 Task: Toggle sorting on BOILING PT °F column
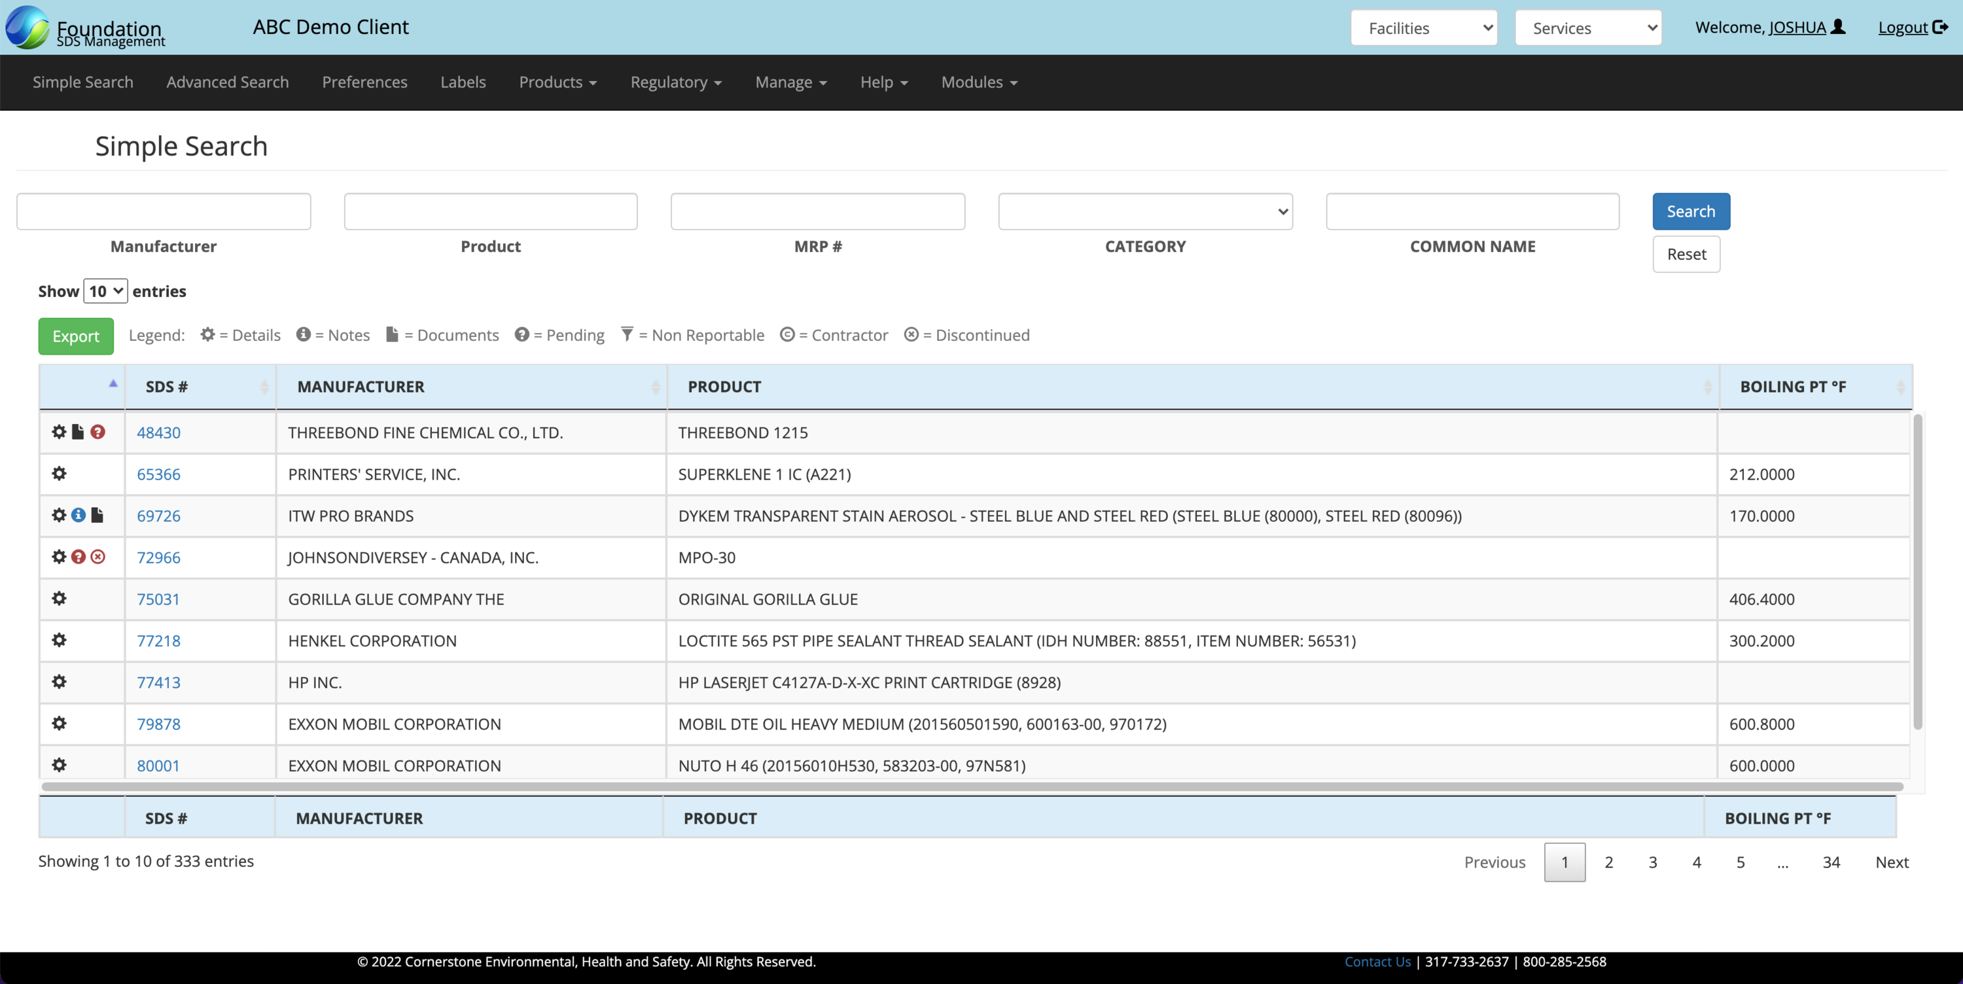click(1793, 387)
